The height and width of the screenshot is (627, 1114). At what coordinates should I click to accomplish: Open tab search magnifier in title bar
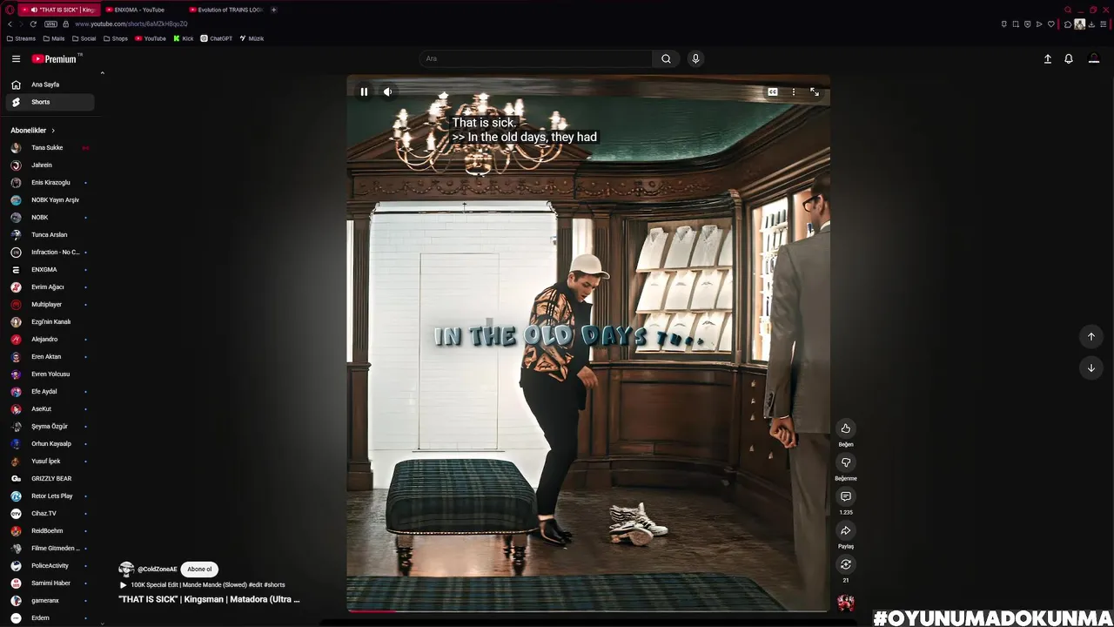click(x=1068, y=10)
